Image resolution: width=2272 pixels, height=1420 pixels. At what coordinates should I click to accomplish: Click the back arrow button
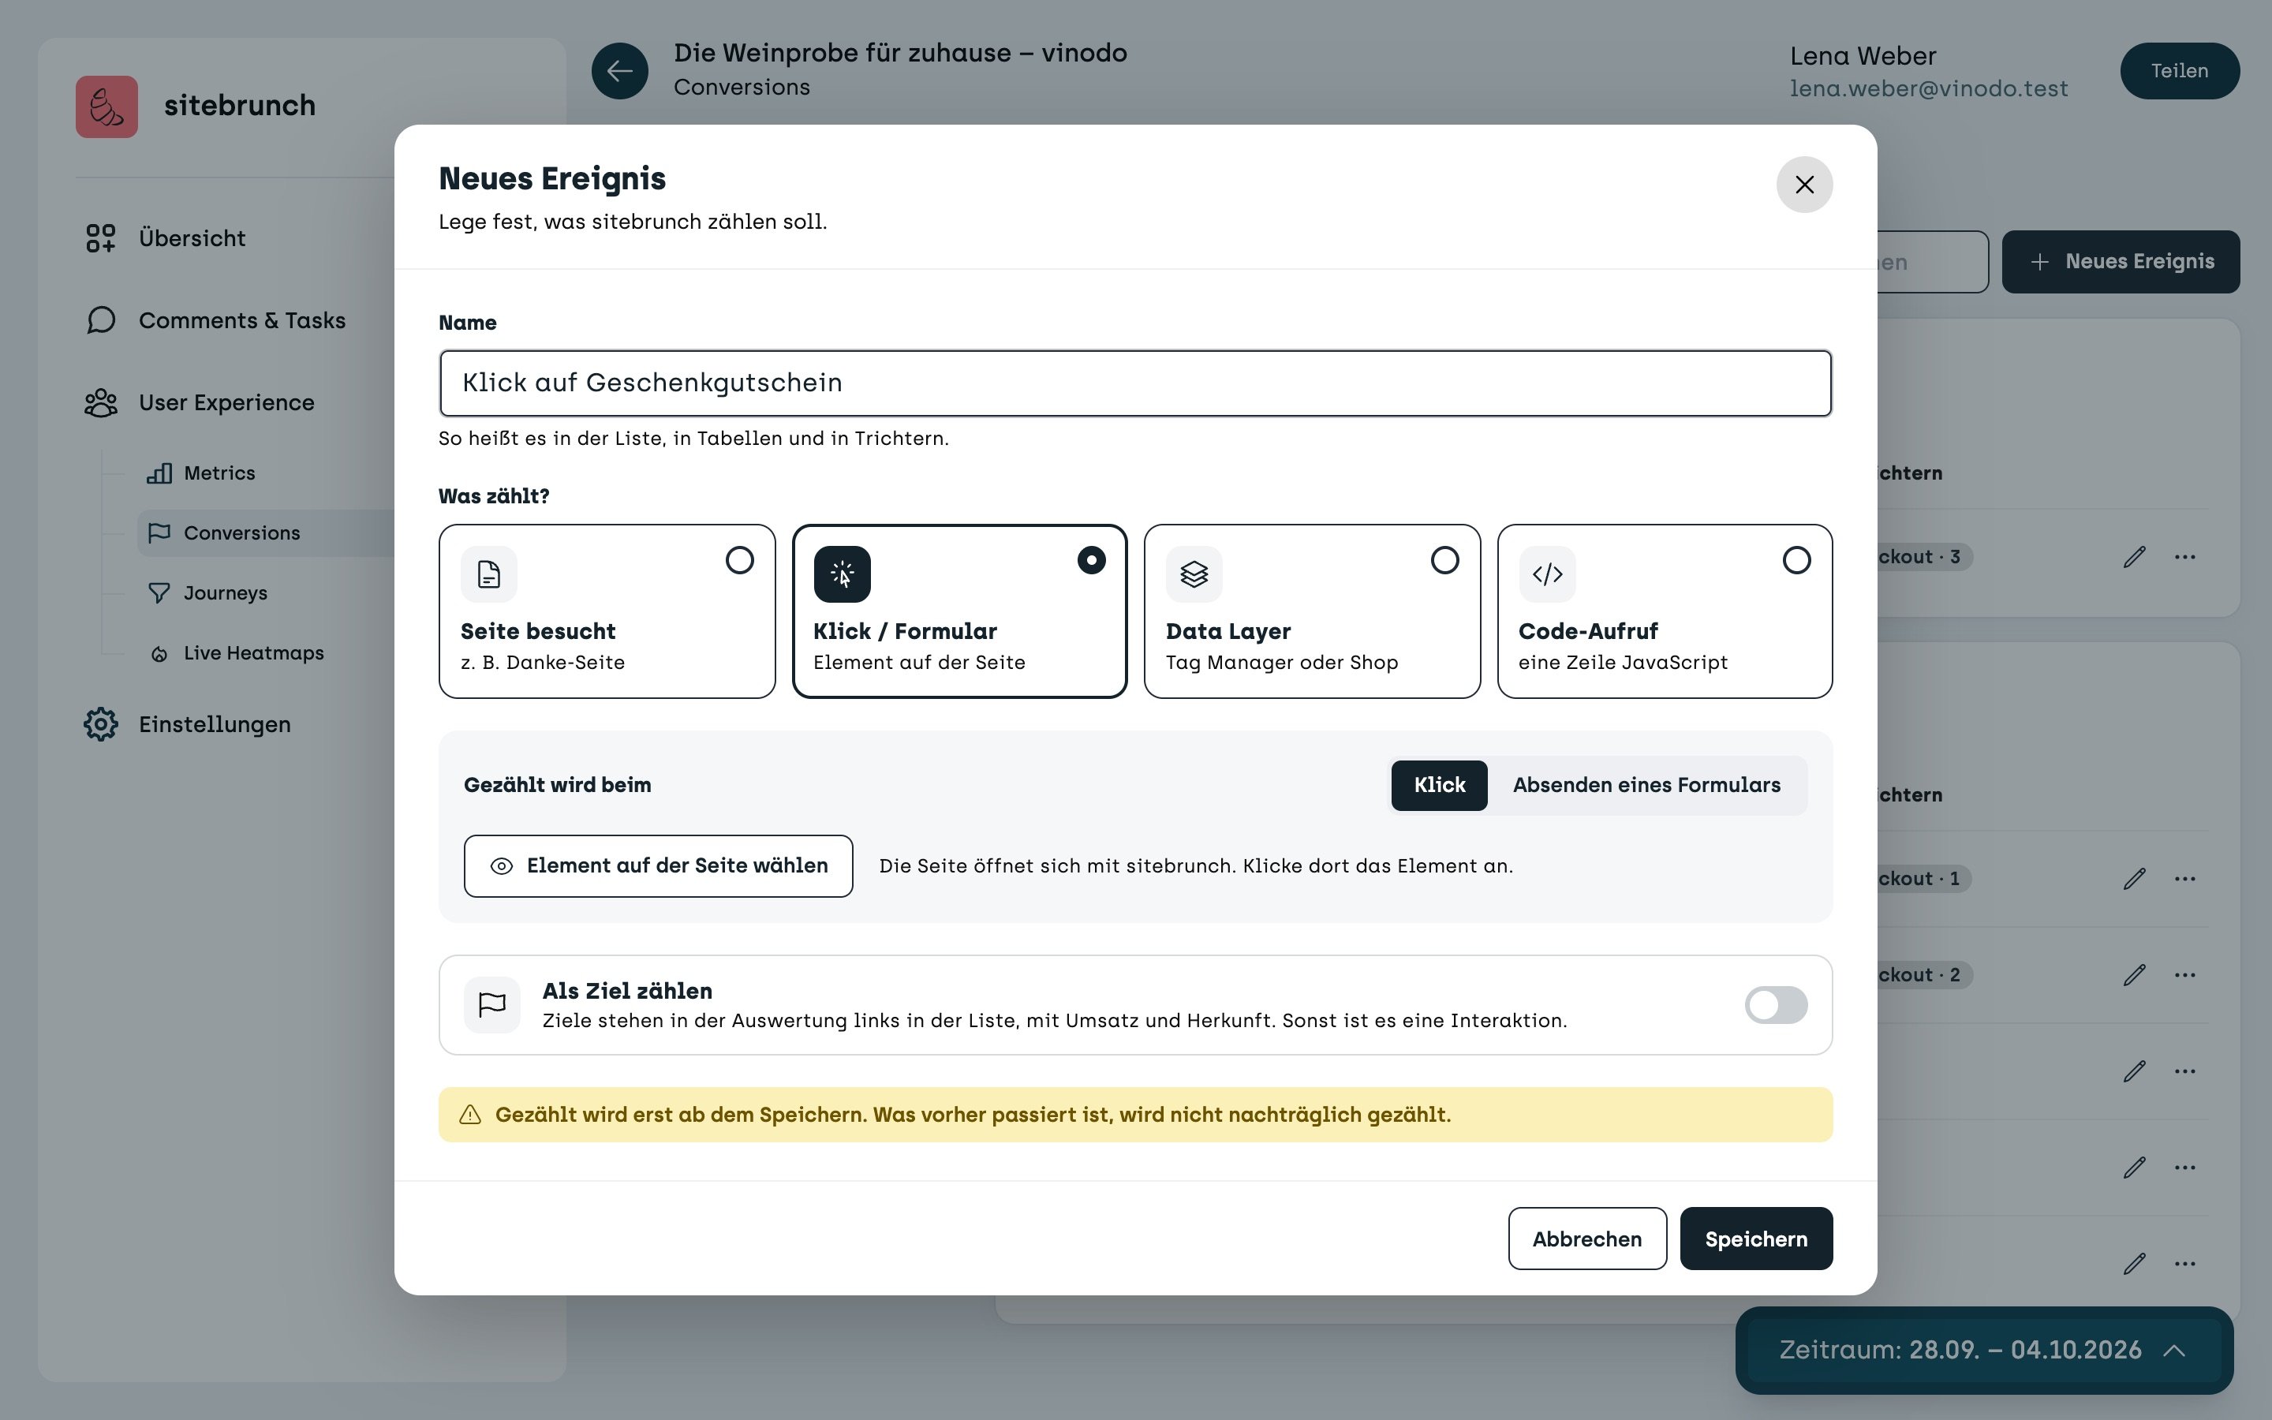pos(619,70)
